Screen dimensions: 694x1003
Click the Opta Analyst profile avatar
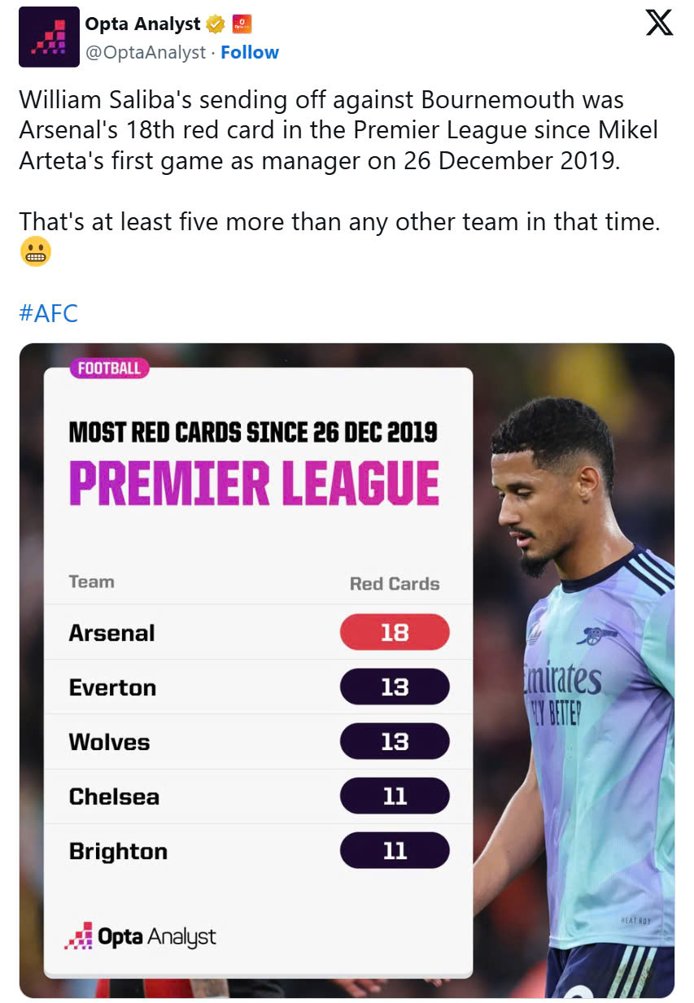click(x=49, y=37)
